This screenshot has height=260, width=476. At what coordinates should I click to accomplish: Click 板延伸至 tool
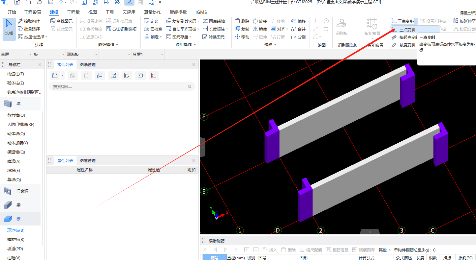(x=464, y=21)
